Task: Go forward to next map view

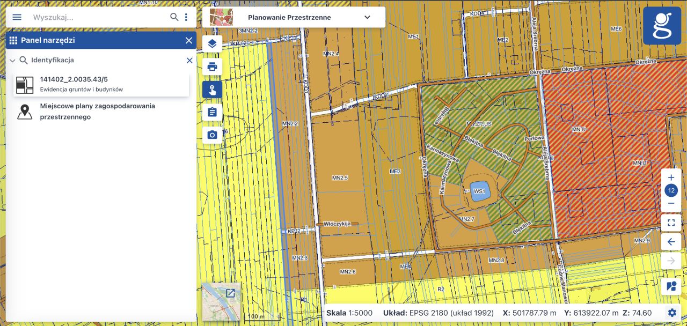Action: point(671,261)
